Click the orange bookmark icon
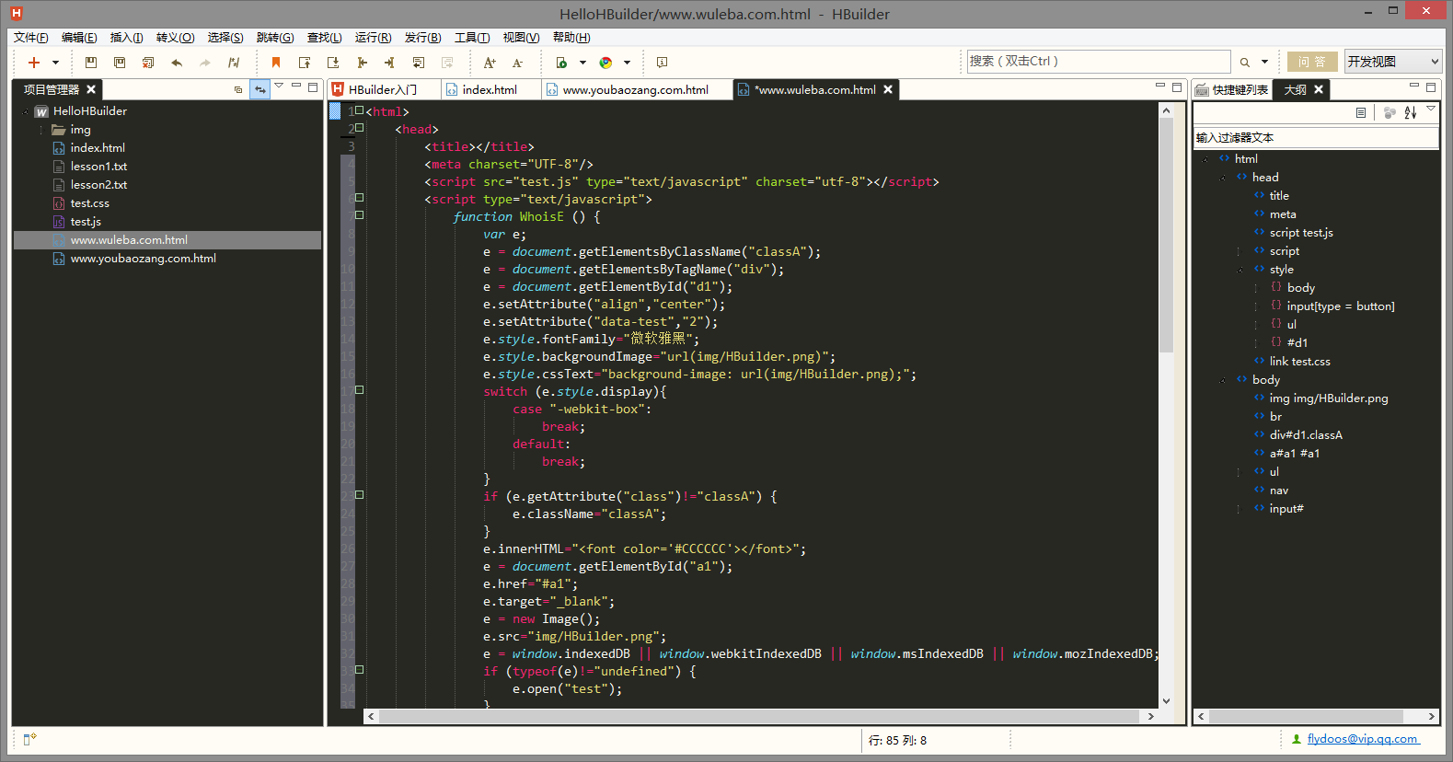 coord(275,63)
